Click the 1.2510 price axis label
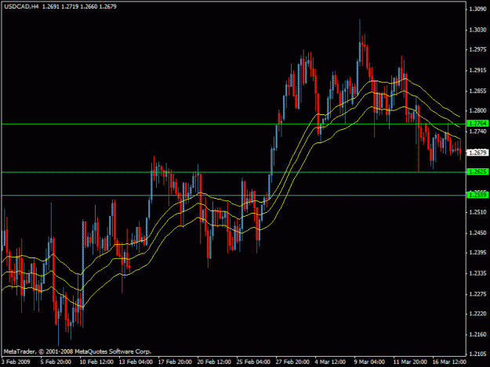490x367 pixels. pyautogui.click(x=477, y=213)
